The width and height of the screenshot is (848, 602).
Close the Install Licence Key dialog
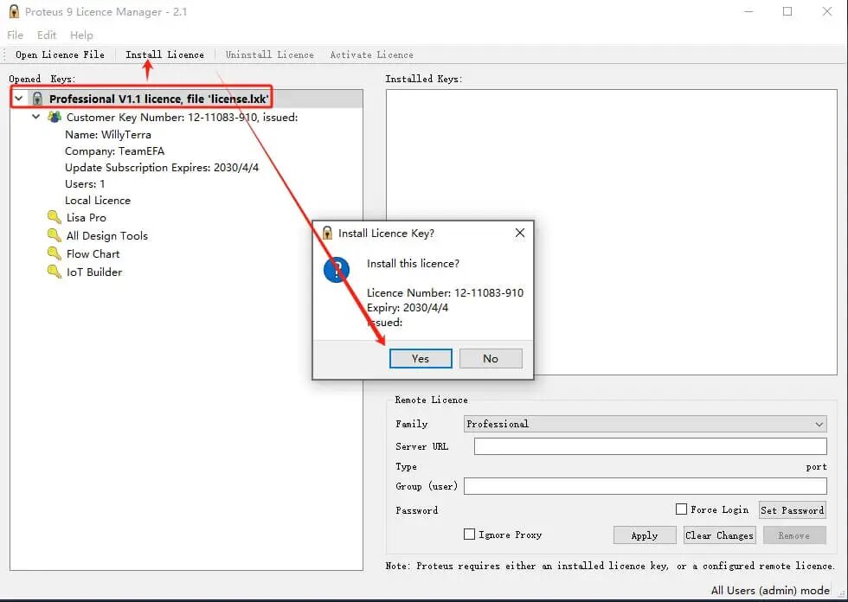(520, 233)
